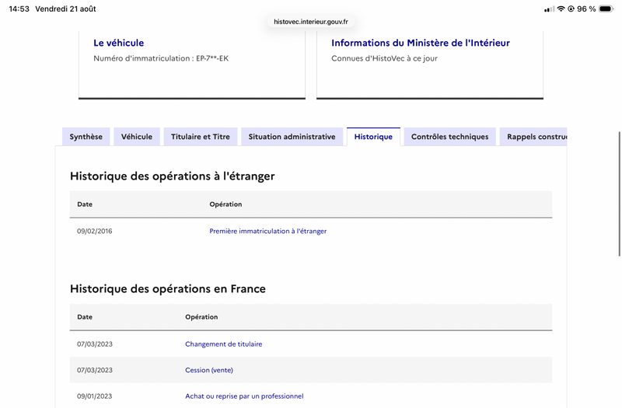This screenshot has height=408, width=622.
Task: Open the Titulaire et Titre tab
Action: 201,137
